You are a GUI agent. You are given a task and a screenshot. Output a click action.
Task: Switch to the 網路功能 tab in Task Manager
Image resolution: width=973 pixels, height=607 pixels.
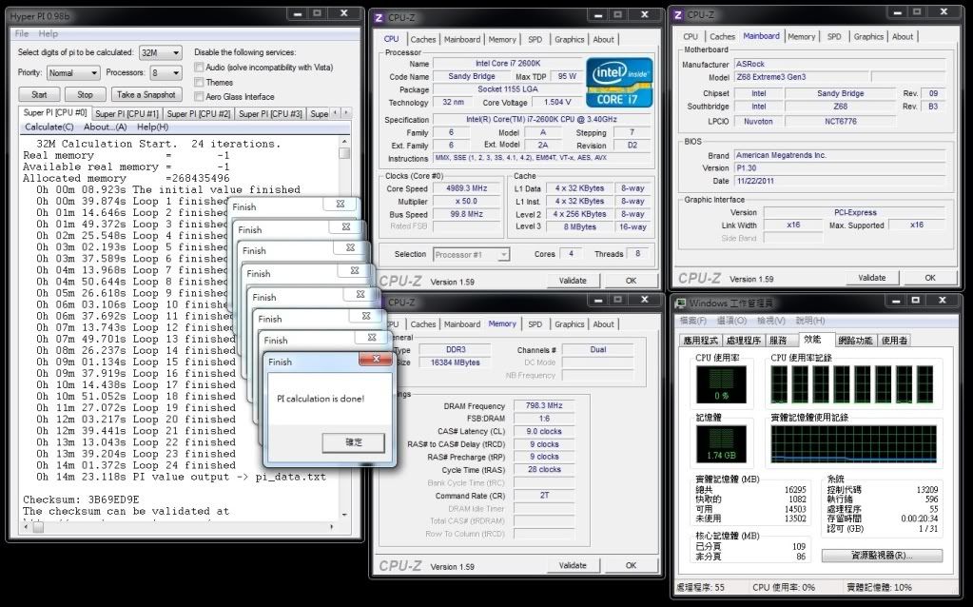pos(855,340)
